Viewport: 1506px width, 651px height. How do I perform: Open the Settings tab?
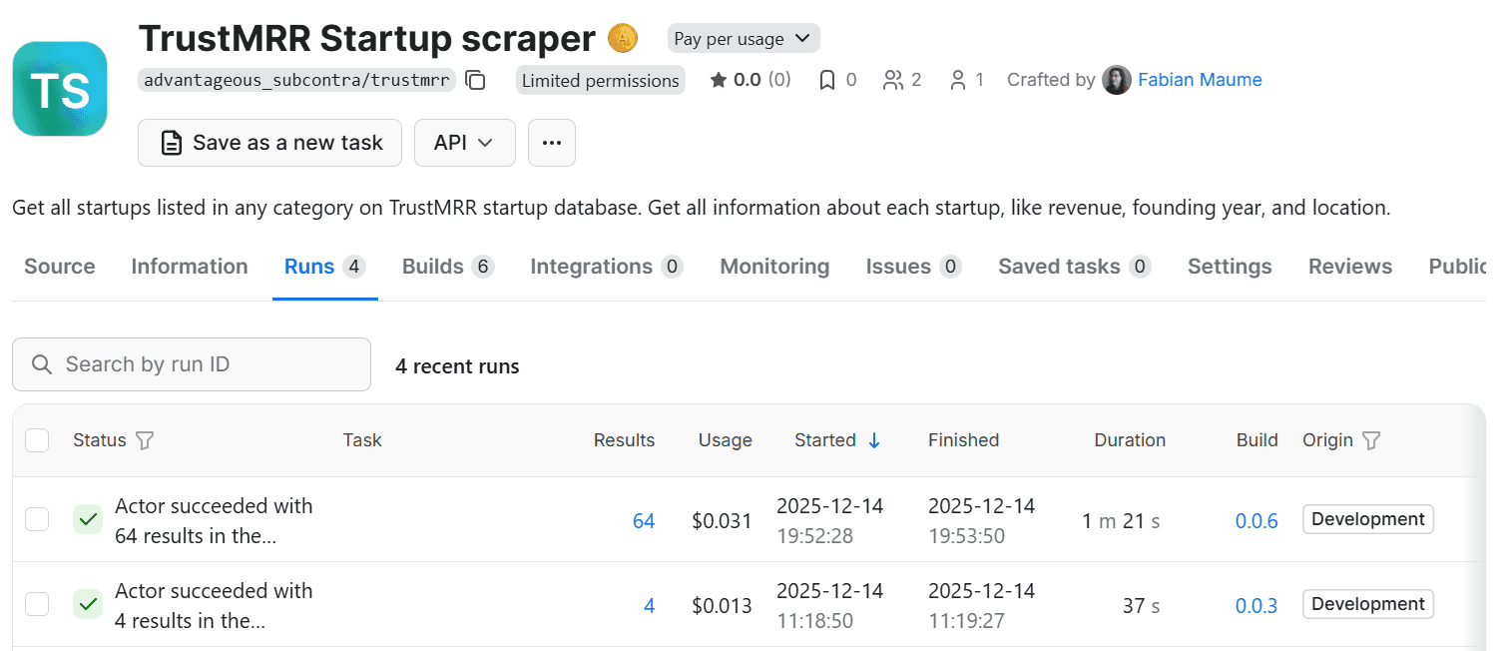pyautogui.click(x=1230, y=267)
